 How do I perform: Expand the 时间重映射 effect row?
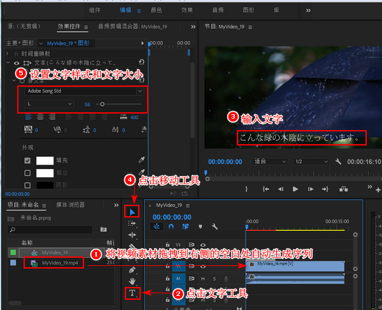(x=7, y=54)
